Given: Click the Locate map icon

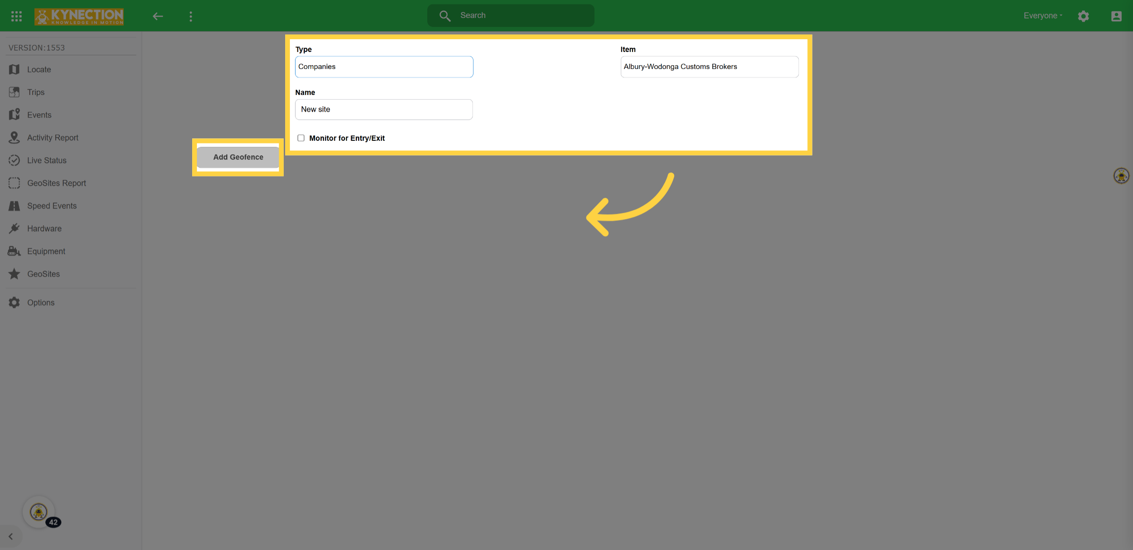Looking at the screenshot, I should [x=14, y=69].
